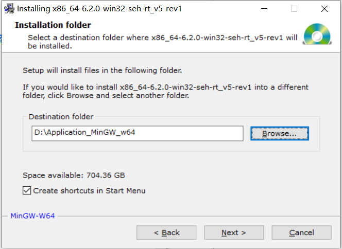342x249 pixels.
Task: Return to previous page with < Back
Action: pyautogui.click(x=166, y=233)
